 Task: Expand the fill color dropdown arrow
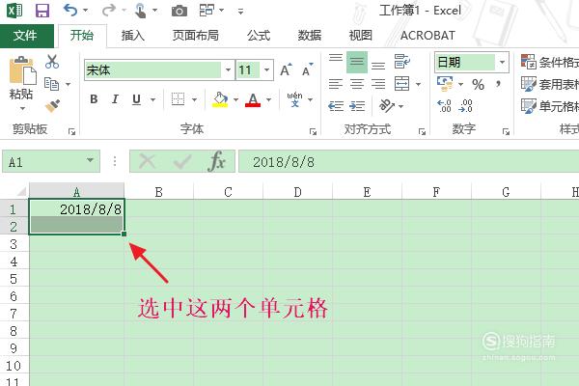(235, 99)
